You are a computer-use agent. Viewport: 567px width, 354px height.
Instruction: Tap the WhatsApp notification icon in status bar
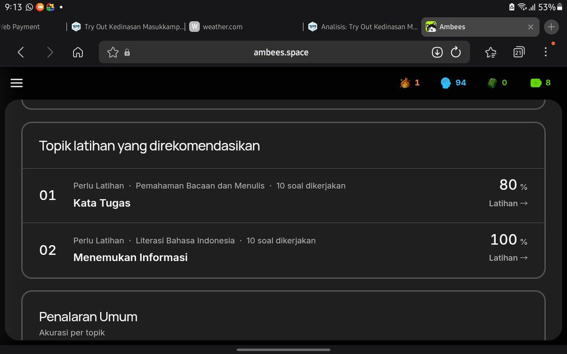pos(30,7)
